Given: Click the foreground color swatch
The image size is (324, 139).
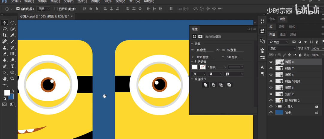Looking at the screenshot, I should tap(7, 93).
